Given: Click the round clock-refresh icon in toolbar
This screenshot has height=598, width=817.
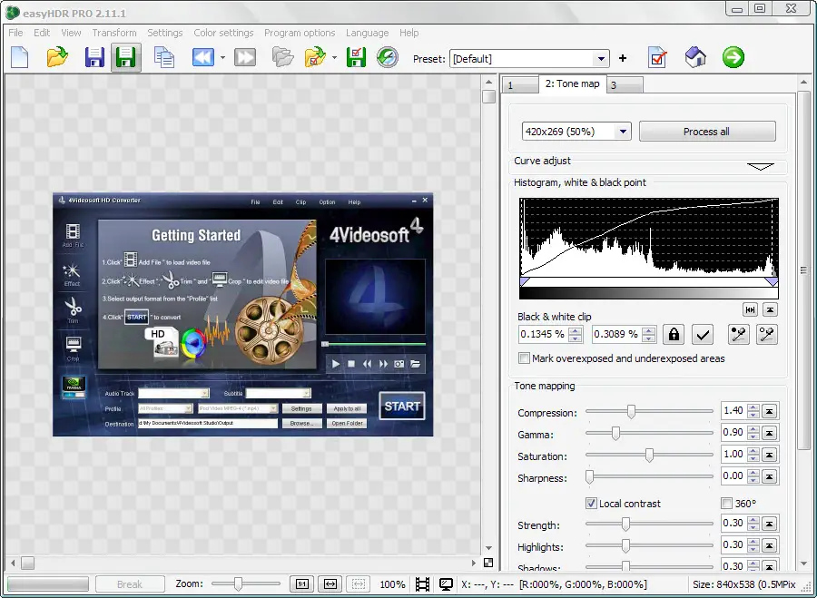Looking at the screenshot, I should coord(387,57).
